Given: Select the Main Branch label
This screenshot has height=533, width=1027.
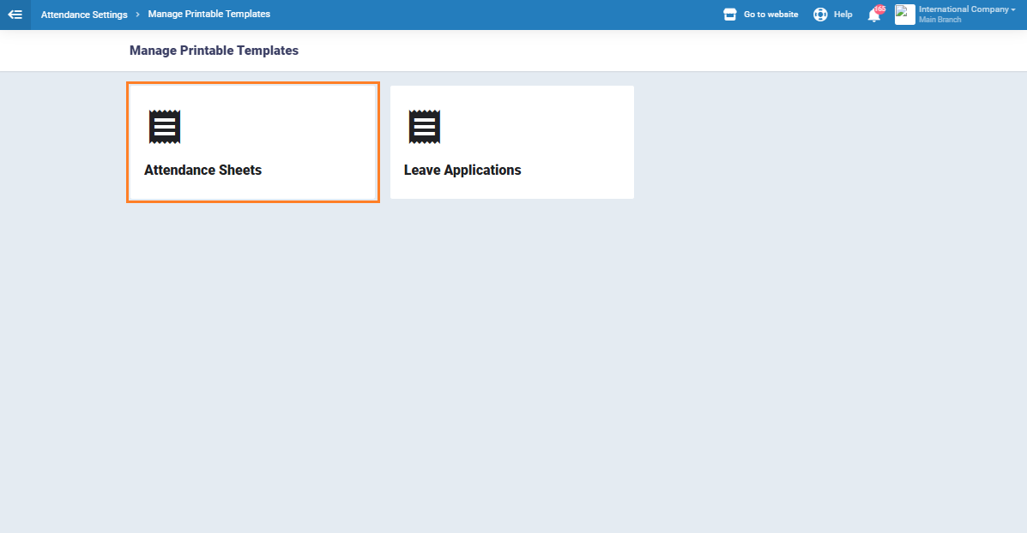Looking at the screenshot, I should [x=939, y=20].
